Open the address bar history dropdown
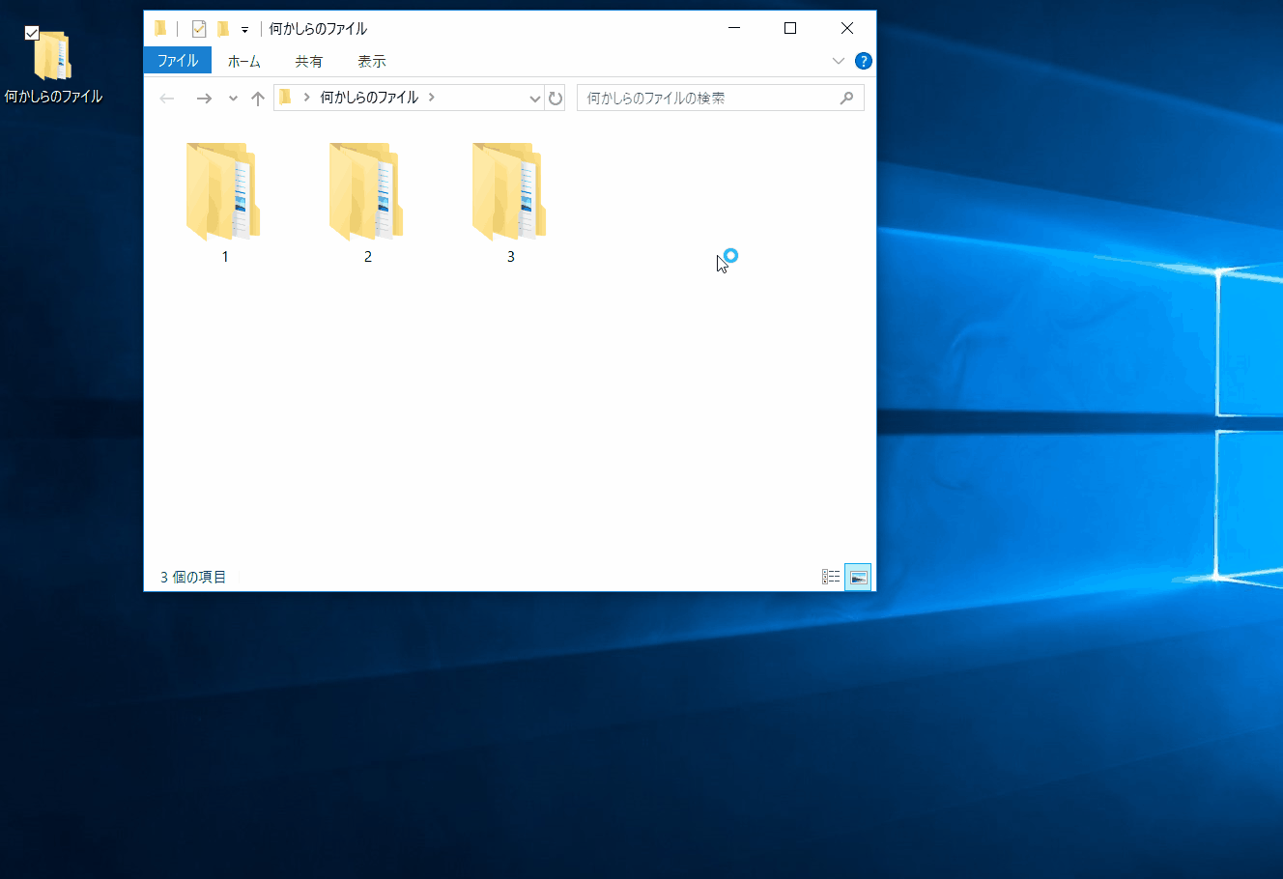 535,99
